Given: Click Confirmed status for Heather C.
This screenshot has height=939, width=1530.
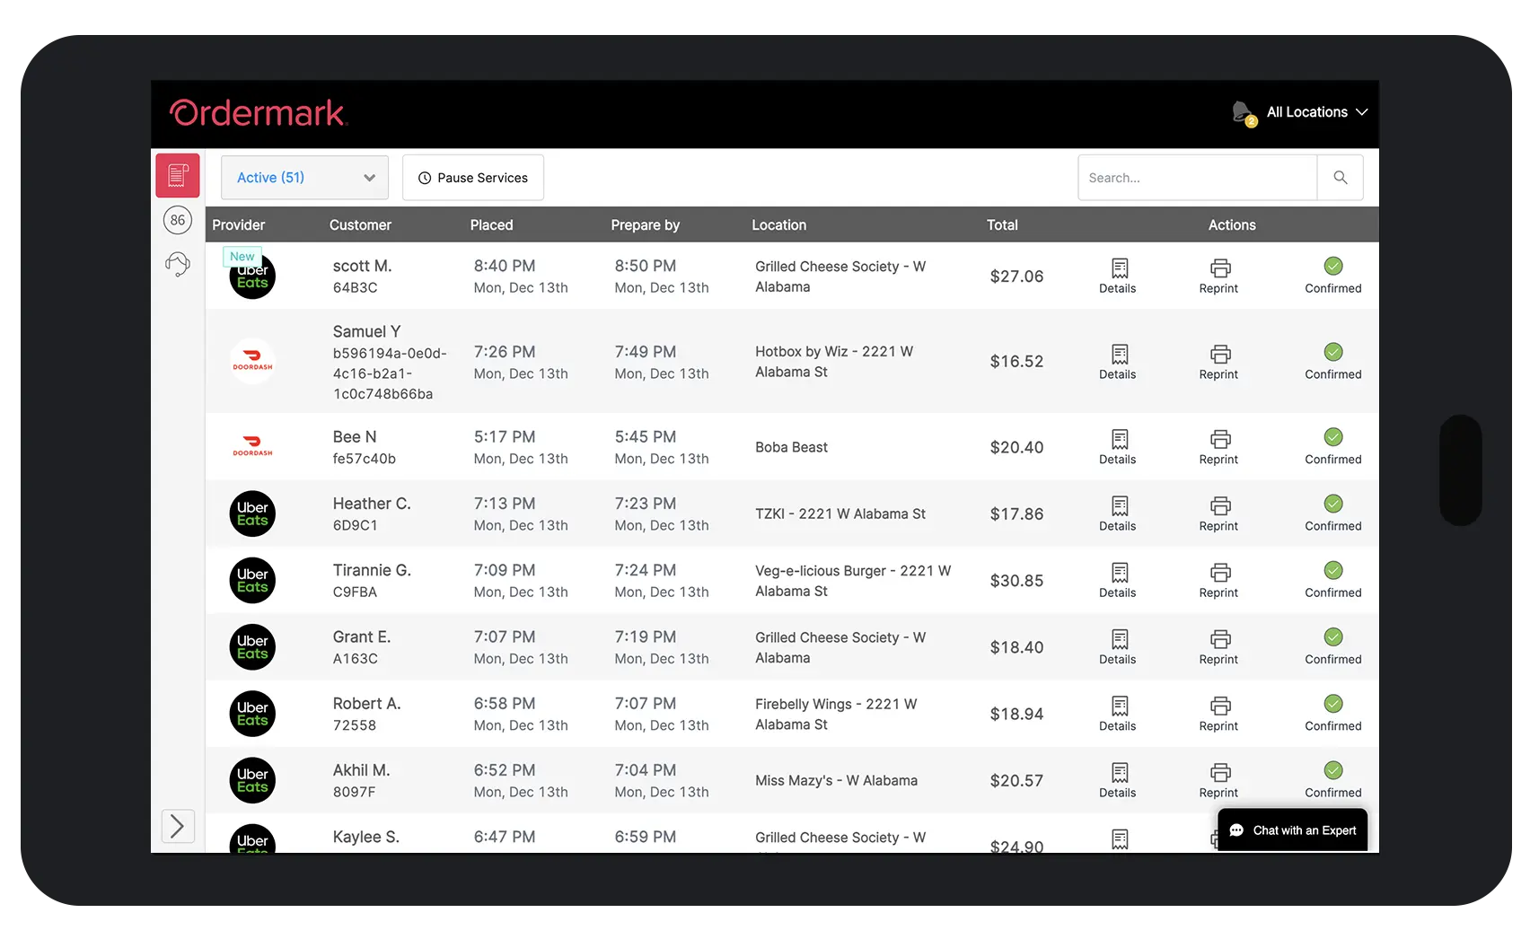Looking at the screenshot, I should 1333,513.
